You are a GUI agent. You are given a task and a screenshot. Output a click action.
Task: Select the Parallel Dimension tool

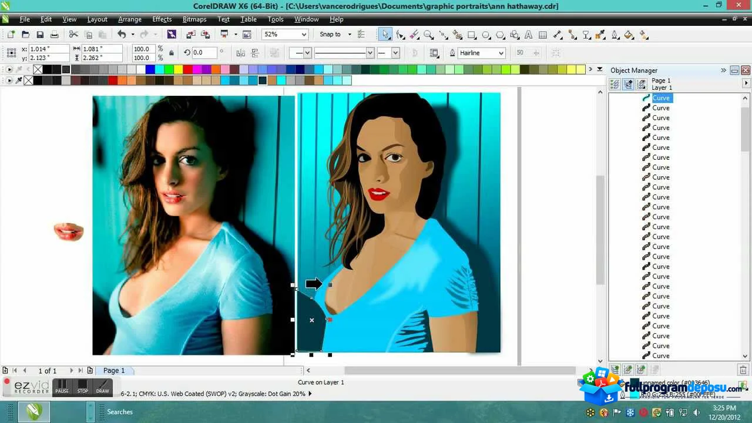click(x=558, y=35)
